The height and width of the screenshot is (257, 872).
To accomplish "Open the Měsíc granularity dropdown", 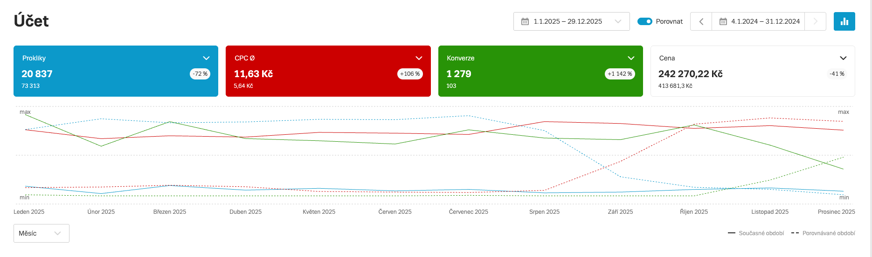I will [41, 233].
